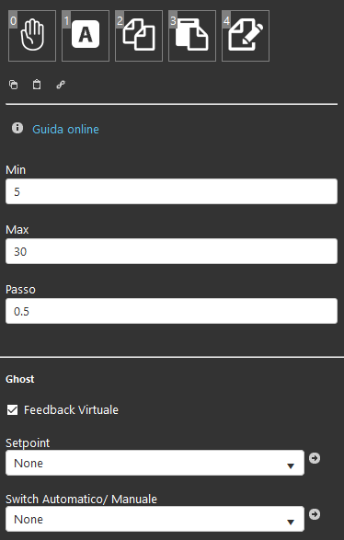The image size is (344, 540).
Task: Select the hand icon numbered 0
Action: coord(32,36)
